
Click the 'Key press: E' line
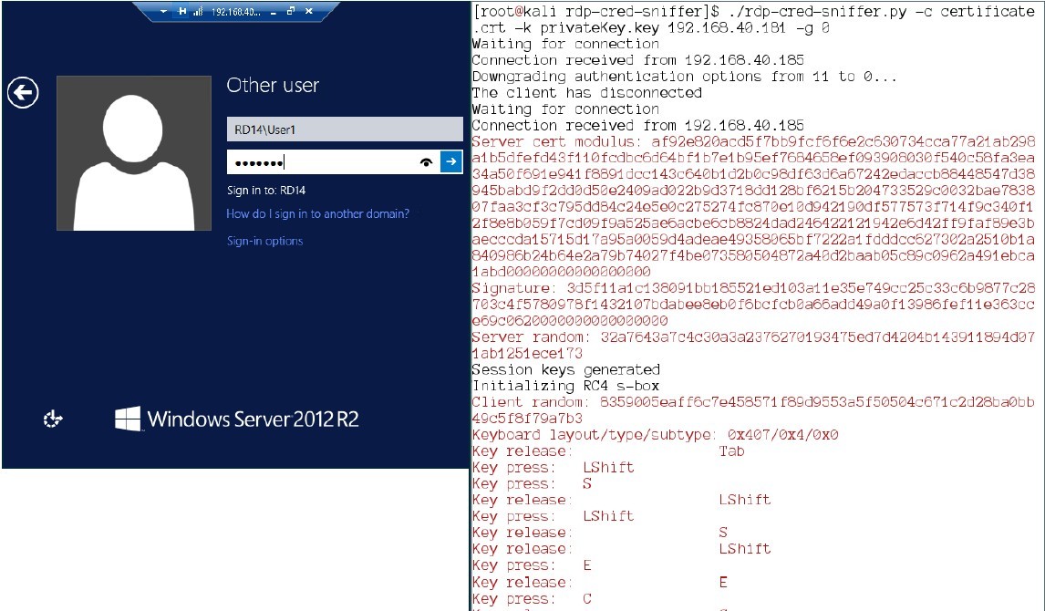click(532, 565)
